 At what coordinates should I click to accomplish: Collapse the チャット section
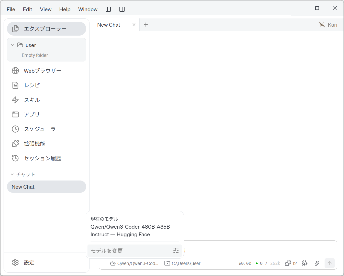[x=23, y=174]
